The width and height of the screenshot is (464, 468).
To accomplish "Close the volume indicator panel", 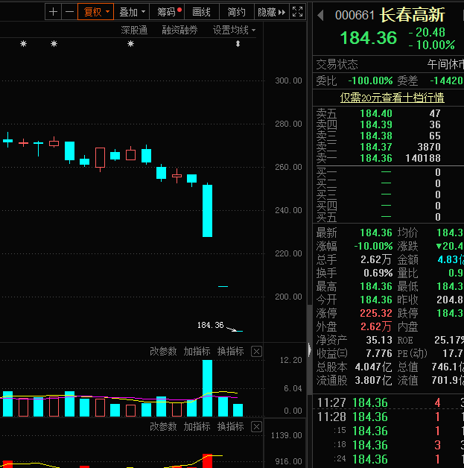I will click(x=256, y=352).
